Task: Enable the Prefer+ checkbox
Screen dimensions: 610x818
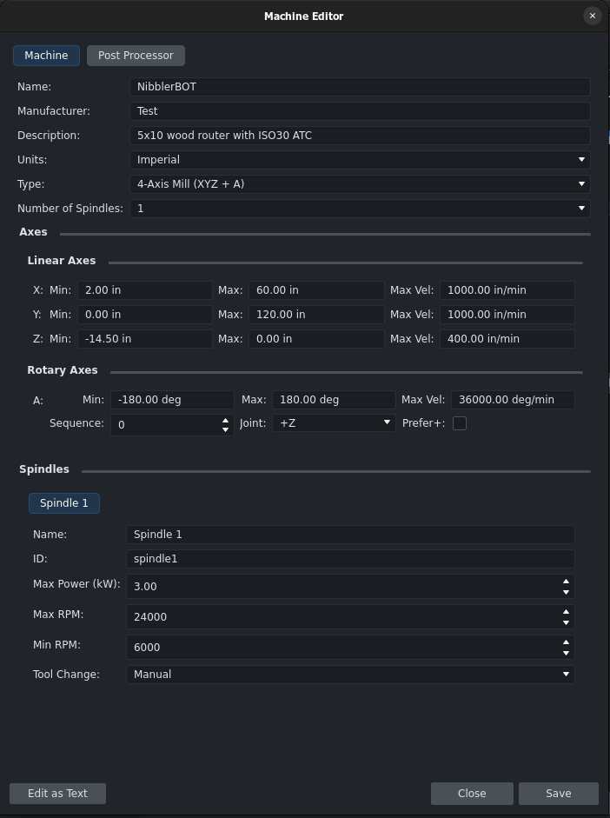Action: (460, 423)
